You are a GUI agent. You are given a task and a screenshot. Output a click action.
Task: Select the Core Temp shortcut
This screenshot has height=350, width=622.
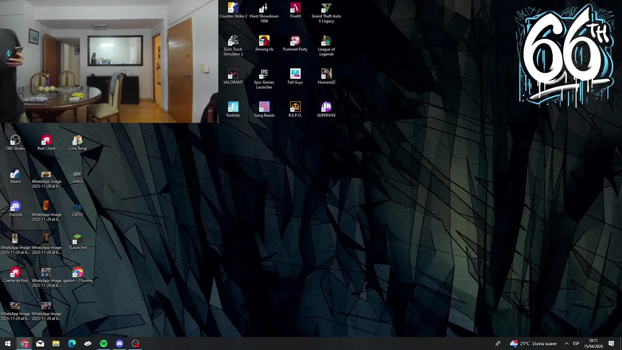[x=78, y=143]
